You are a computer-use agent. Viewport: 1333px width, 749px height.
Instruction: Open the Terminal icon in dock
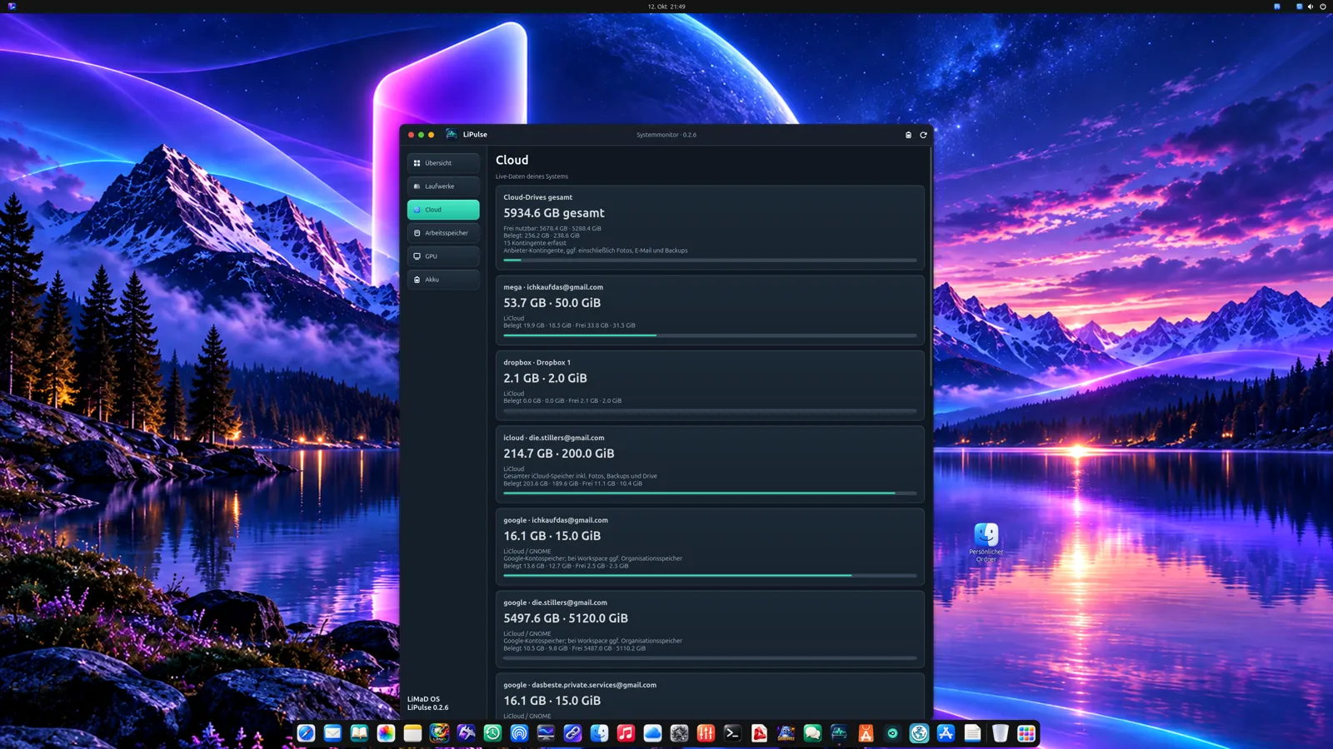(x=732, y=733)
